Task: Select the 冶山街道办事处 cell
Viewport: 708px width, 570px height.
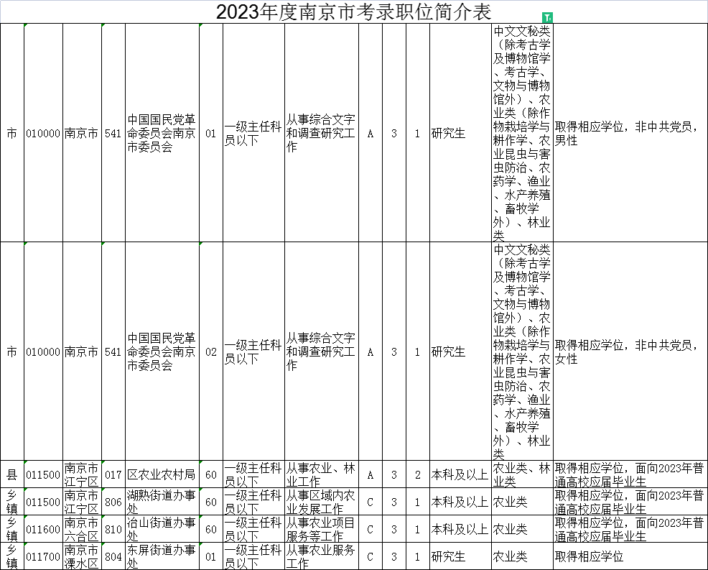Action: pos(162,529)
